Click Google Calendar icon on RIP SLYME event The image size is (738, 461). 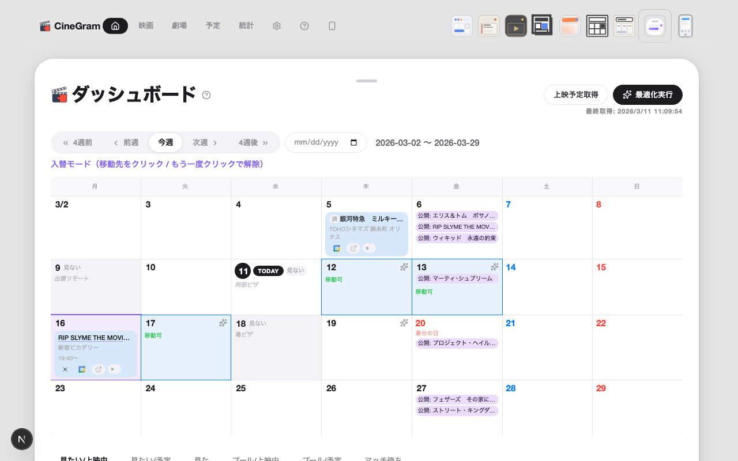(x=82, y=369)
